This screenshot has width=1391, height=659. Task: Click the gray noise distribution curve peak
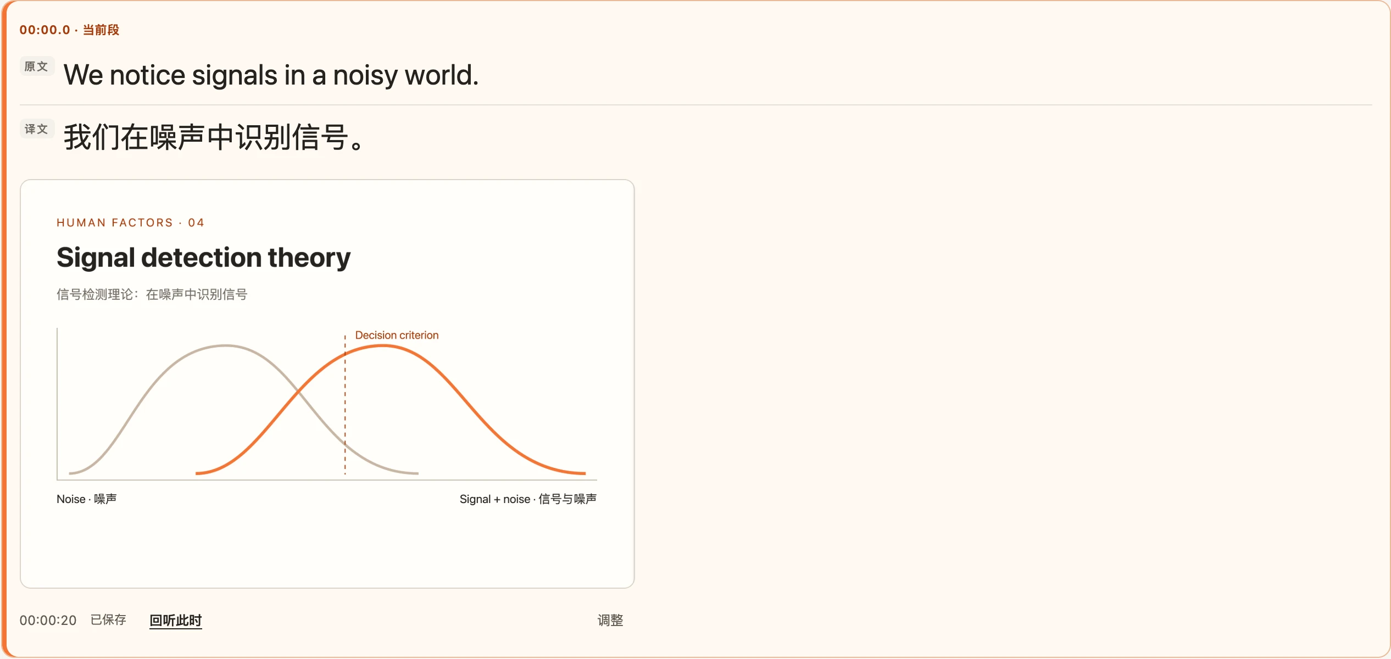pos(225,345)
